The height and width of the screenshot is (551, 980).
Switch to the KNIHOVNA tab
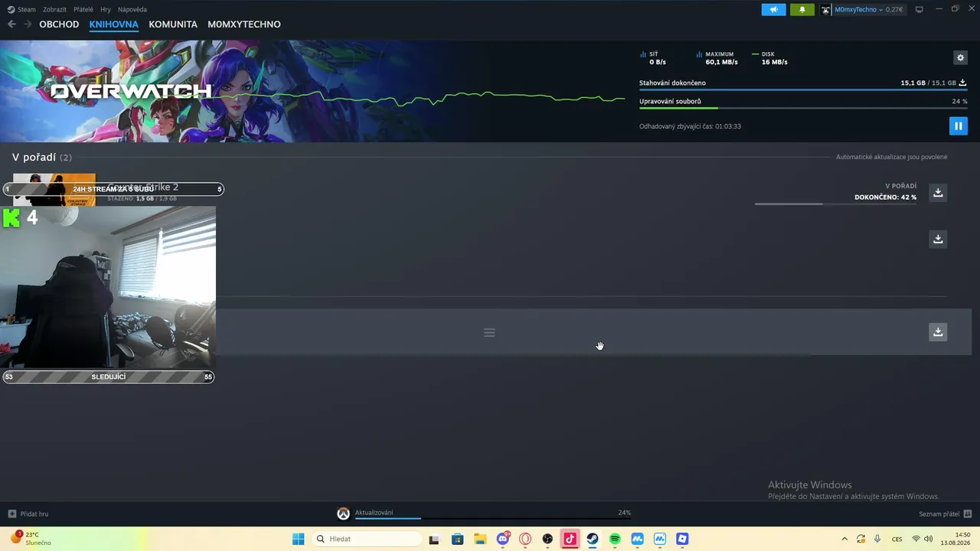(114, 24)
